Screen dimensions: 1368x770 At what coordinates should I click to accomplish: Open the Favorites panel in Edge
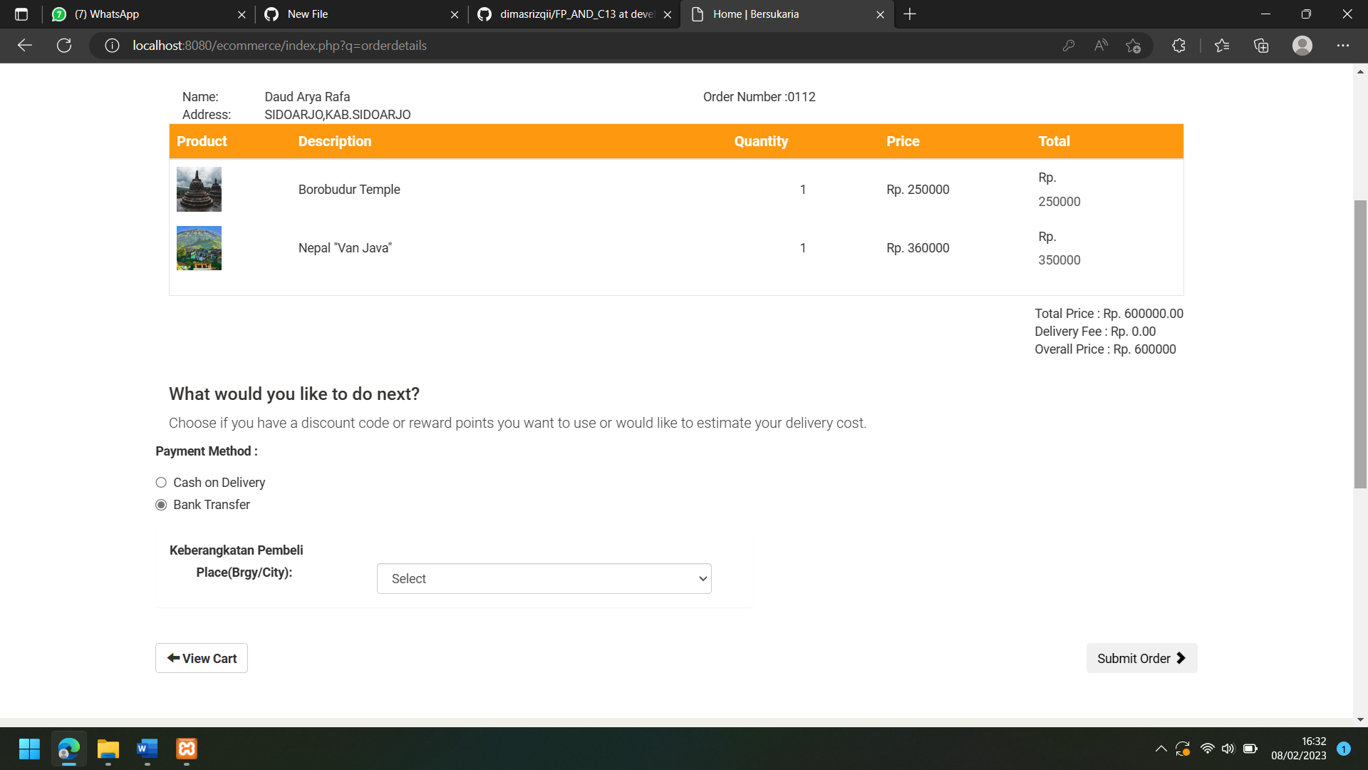coord(1221,45)
